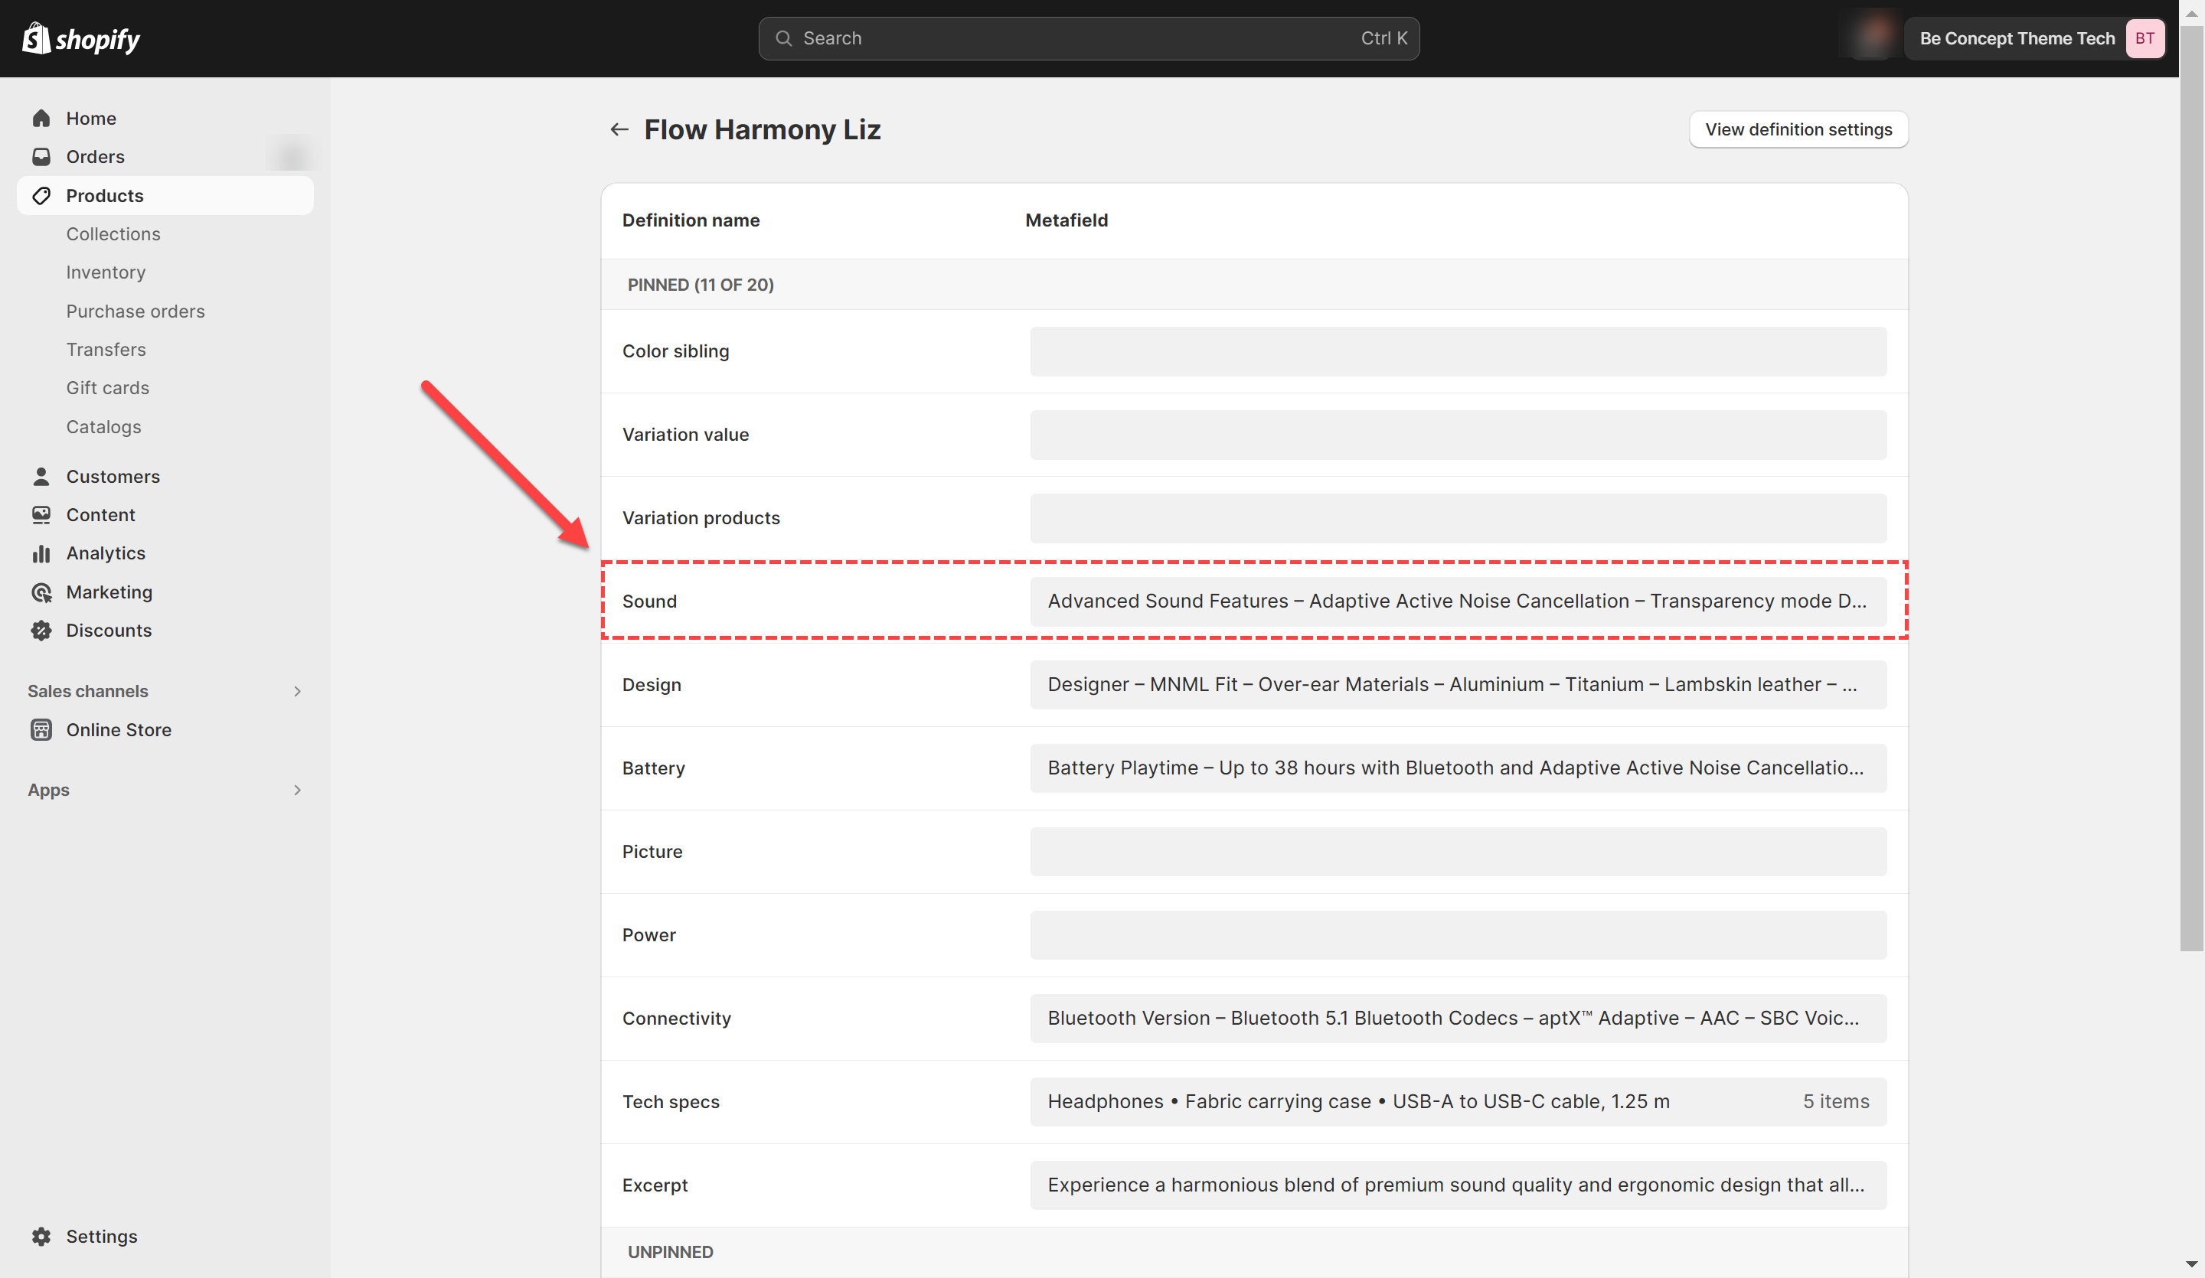Click the Variation products metafield input
Image resolution: width=2205 pixels, height=1278 pixels.
tap(1458, 518)
